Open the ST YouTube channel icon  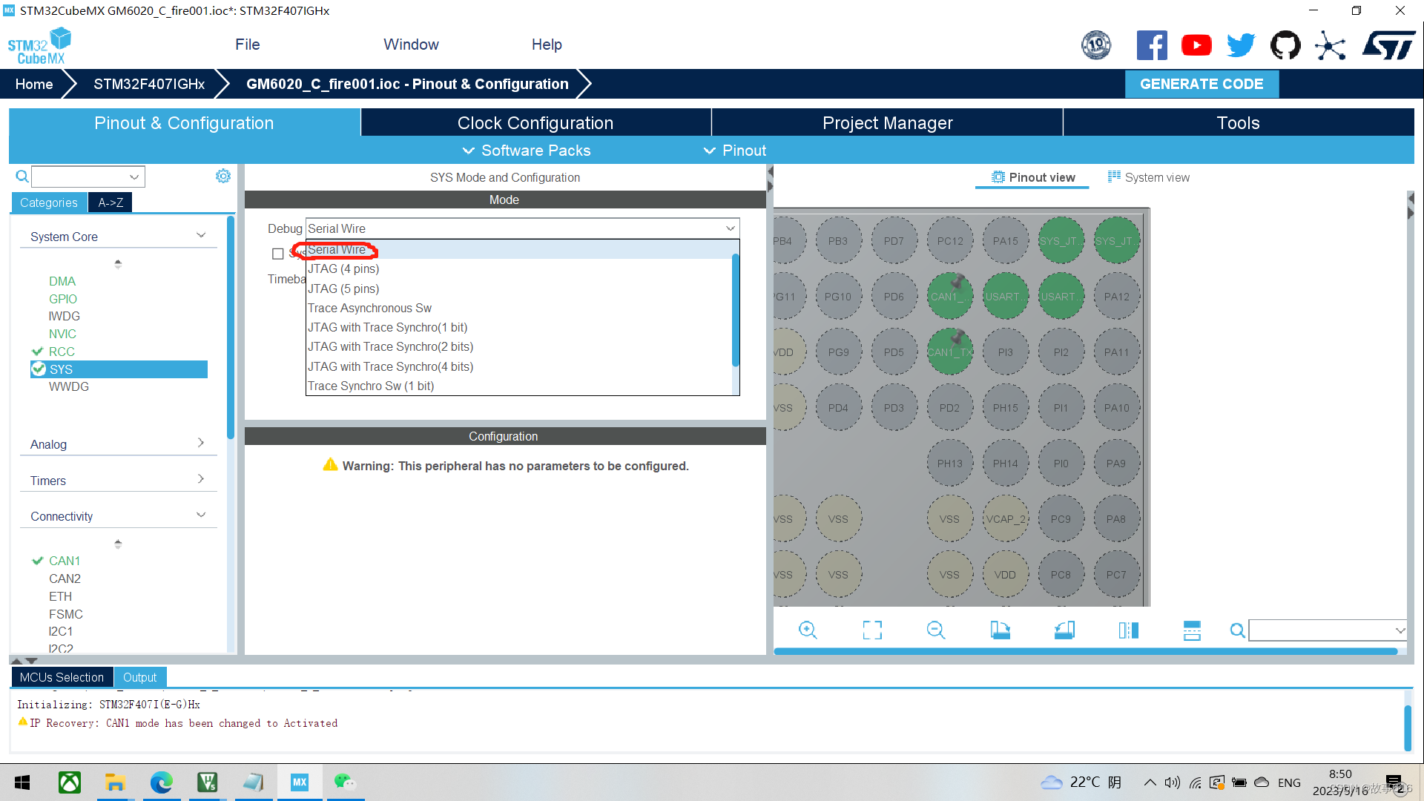[x=1196, y=45]
